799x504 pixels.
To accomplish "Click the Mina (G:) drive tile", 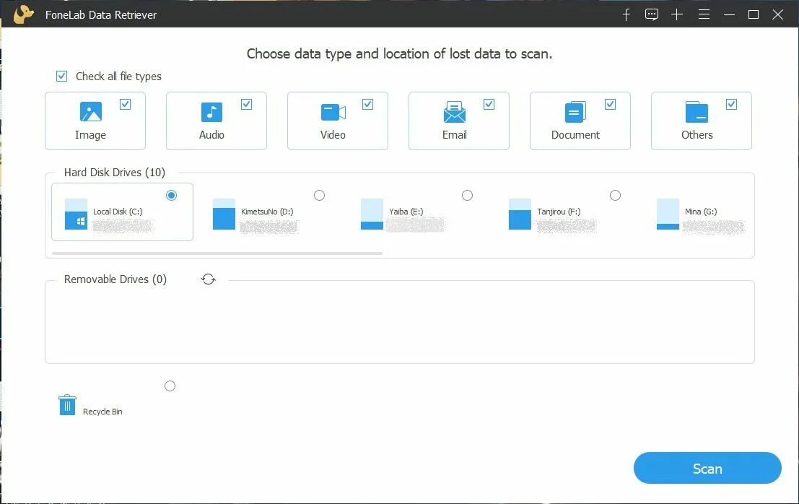I will [701, 213].
